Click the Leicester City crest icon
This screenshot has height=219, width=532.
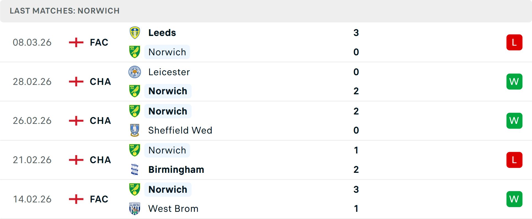[x=135, y=72]
